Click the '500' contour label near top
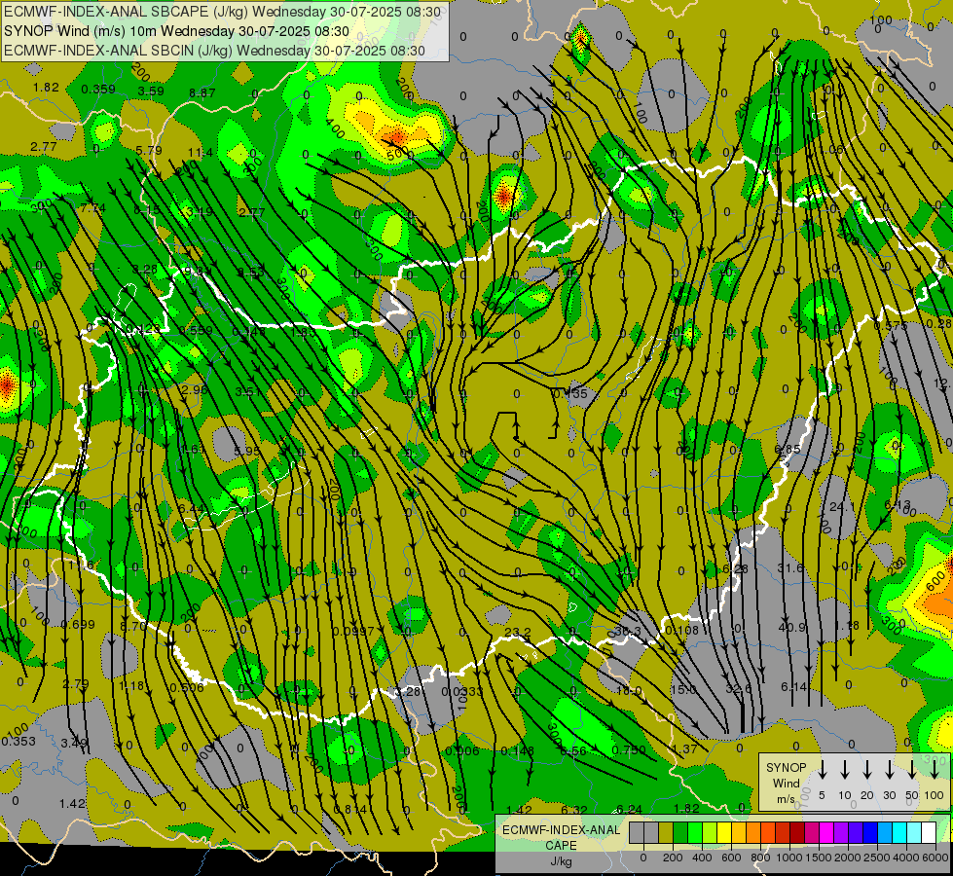This screenshot has height=876, width=953. click(x=397, y=153)
